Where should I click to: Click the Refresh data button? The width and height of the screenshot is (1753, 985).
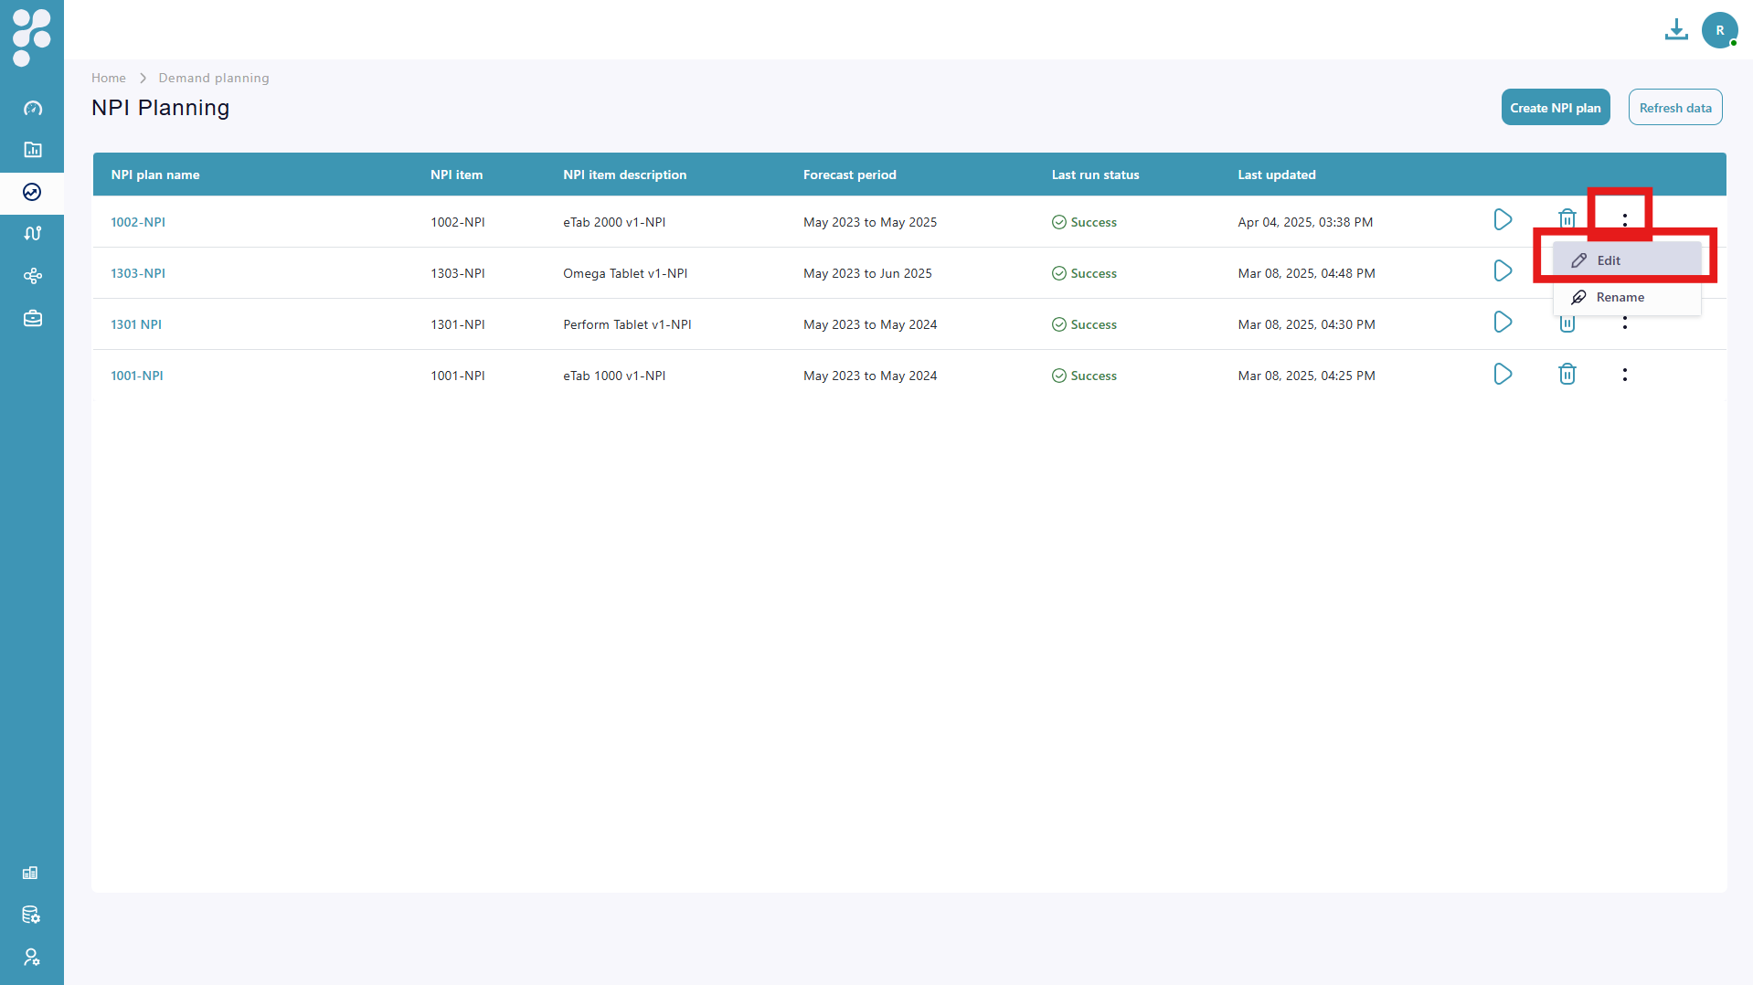(x=1674, y=108)
